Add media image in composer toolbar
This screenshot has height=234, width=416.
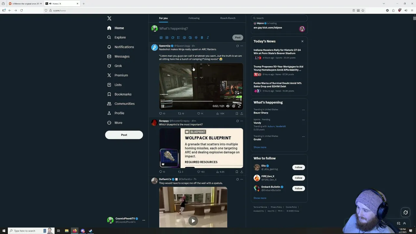161,38
